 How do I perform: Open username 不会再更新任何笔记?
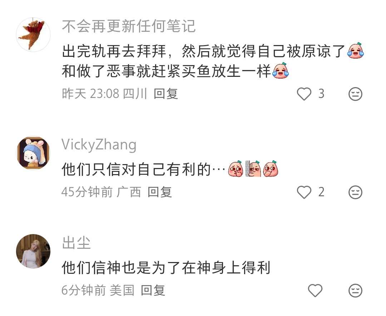coord(129,26)
